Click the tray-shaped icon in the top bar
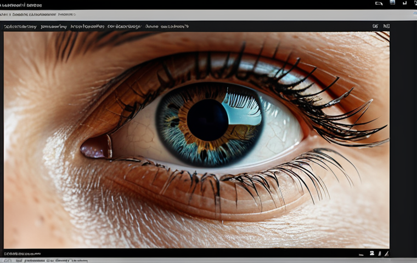Image resolution: width=417 pixels, height=263 pixels. [x=379, y=3]
